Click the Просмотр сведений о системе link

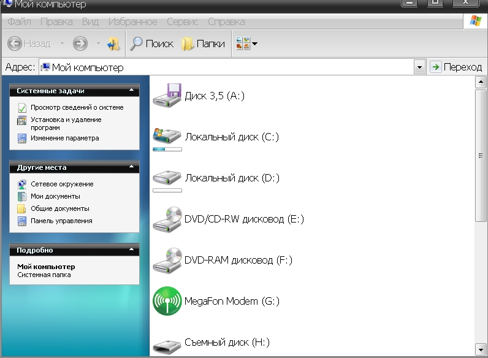coord(77,107)
